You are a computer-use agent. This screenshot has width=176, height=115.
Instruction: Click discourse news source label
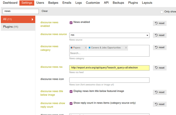(x=54, y=34)
